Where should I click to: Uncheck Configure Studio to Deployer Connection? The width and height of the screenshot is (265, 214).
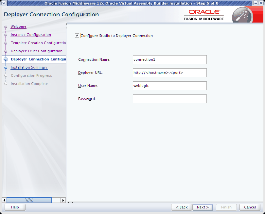point(77,35)
